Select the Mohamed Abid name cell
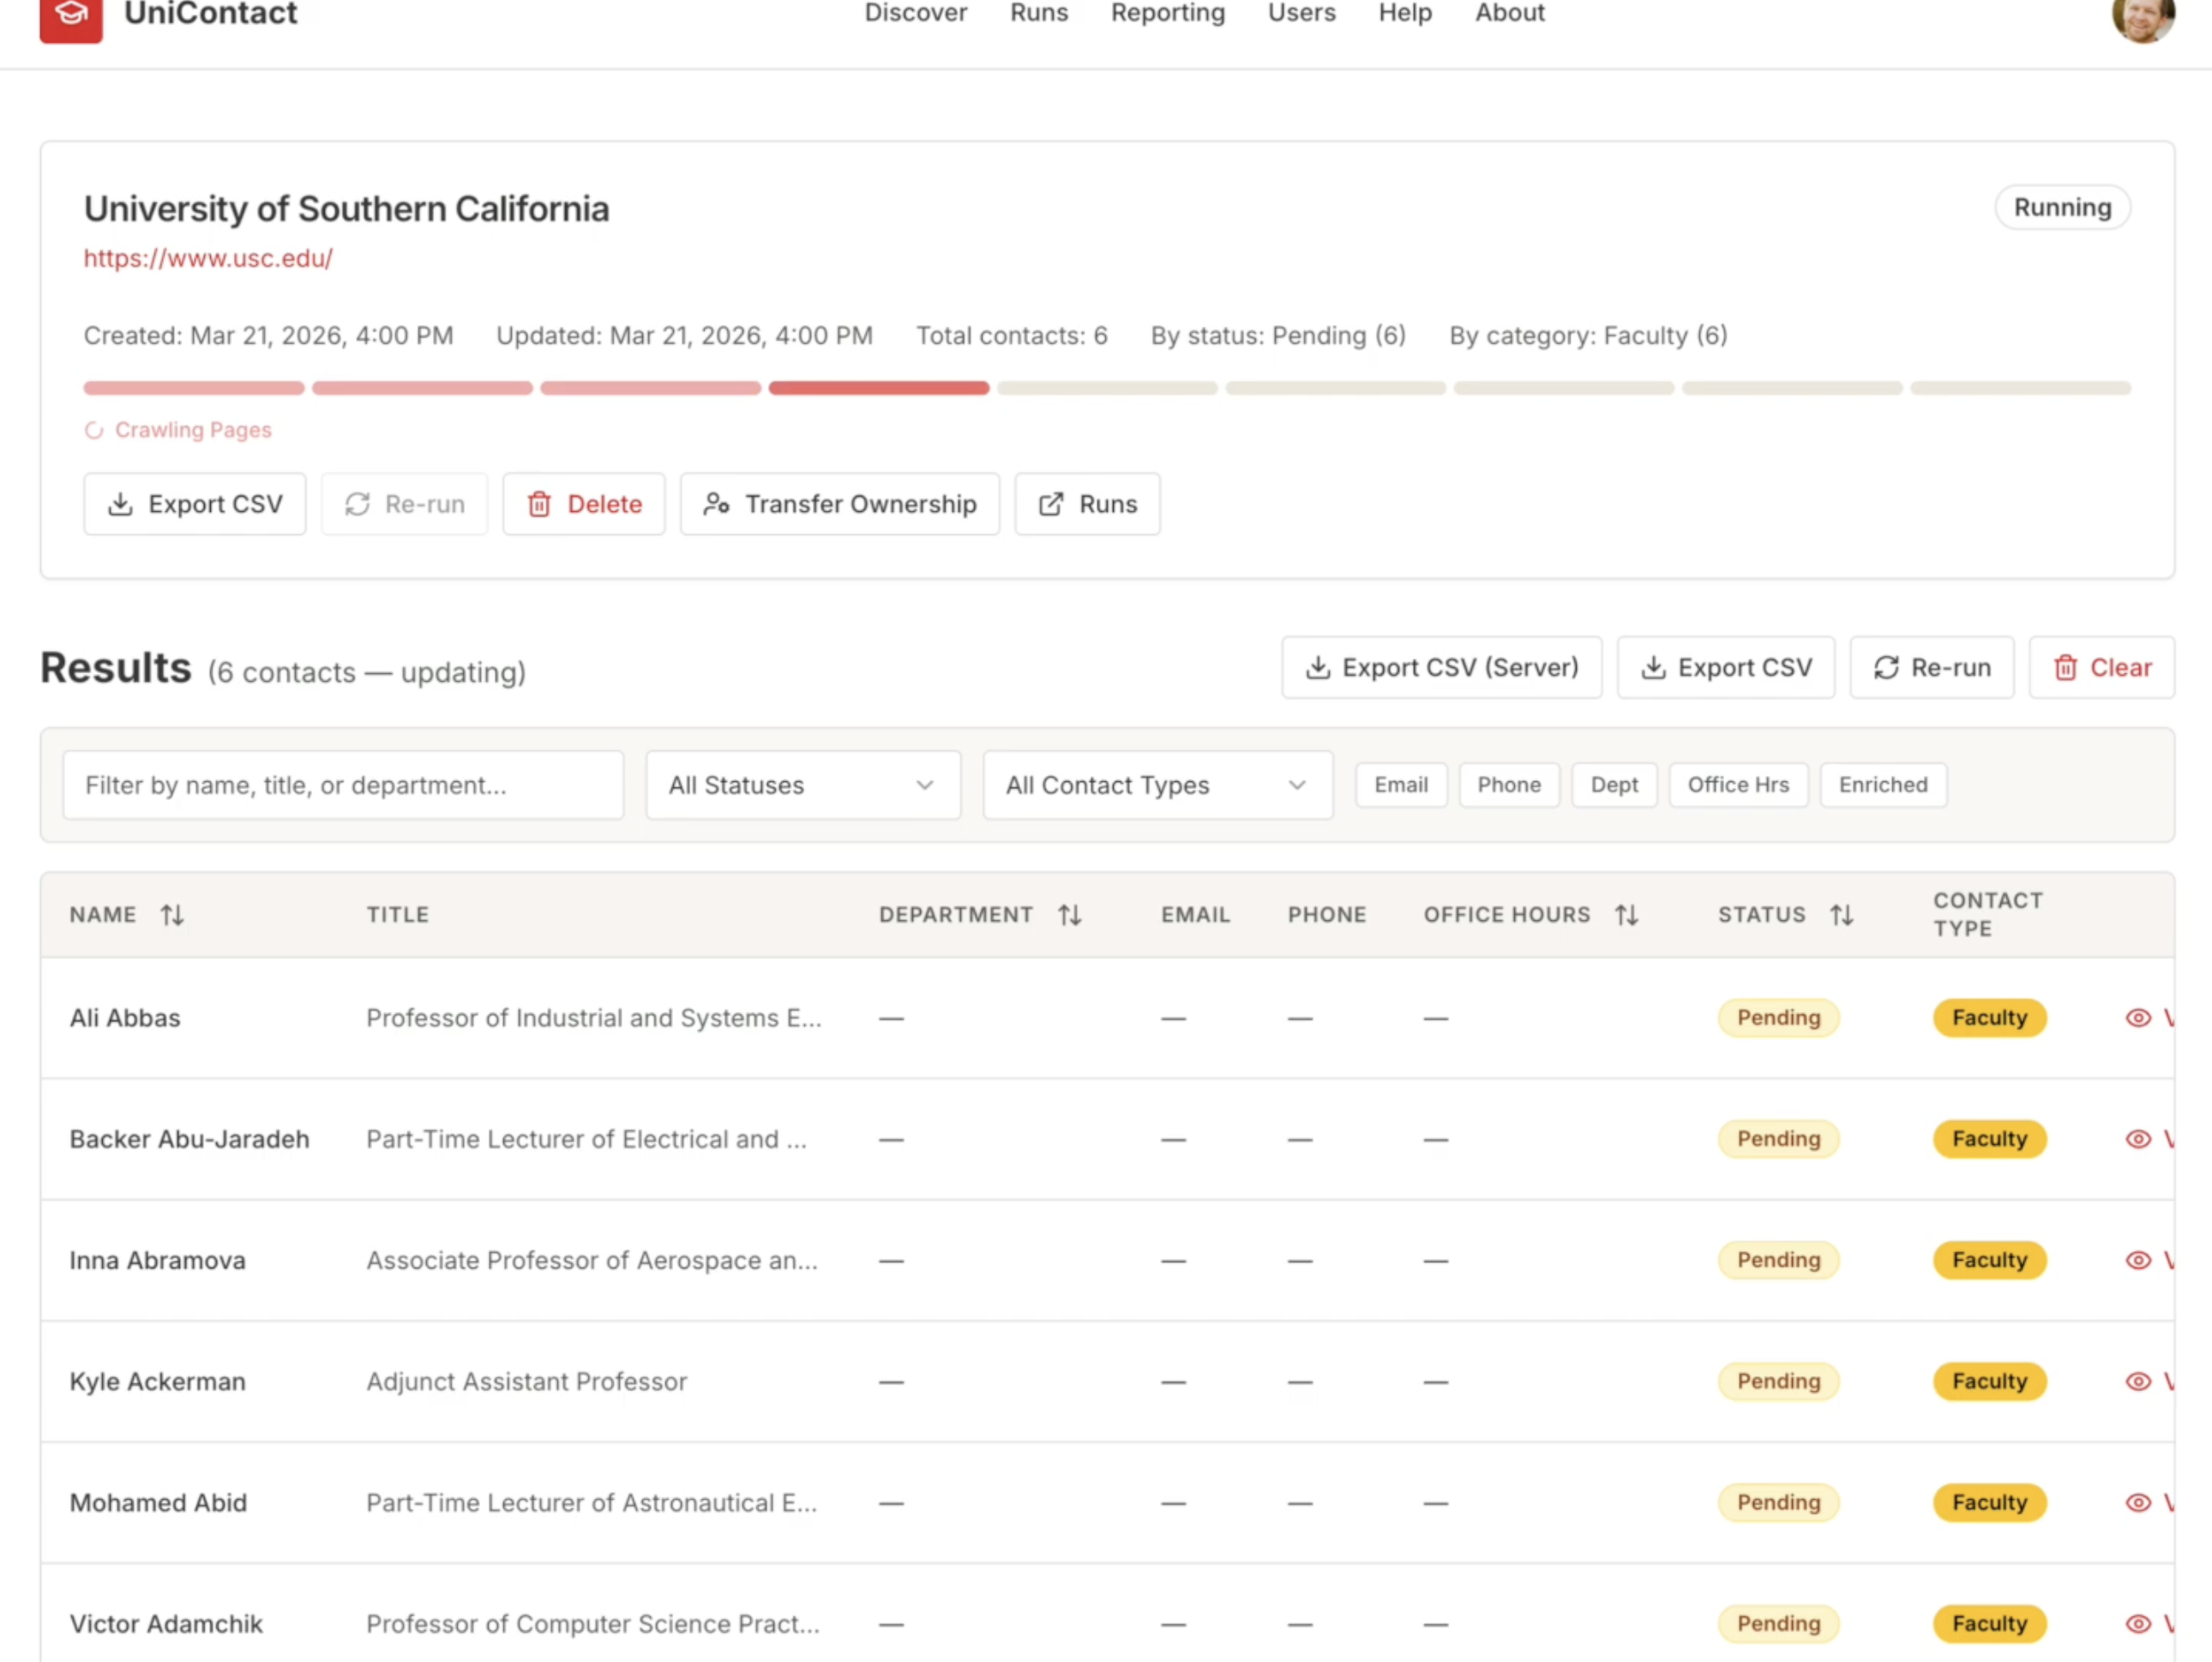This screenshot has width=2212, height=1662. [158, 1502]
